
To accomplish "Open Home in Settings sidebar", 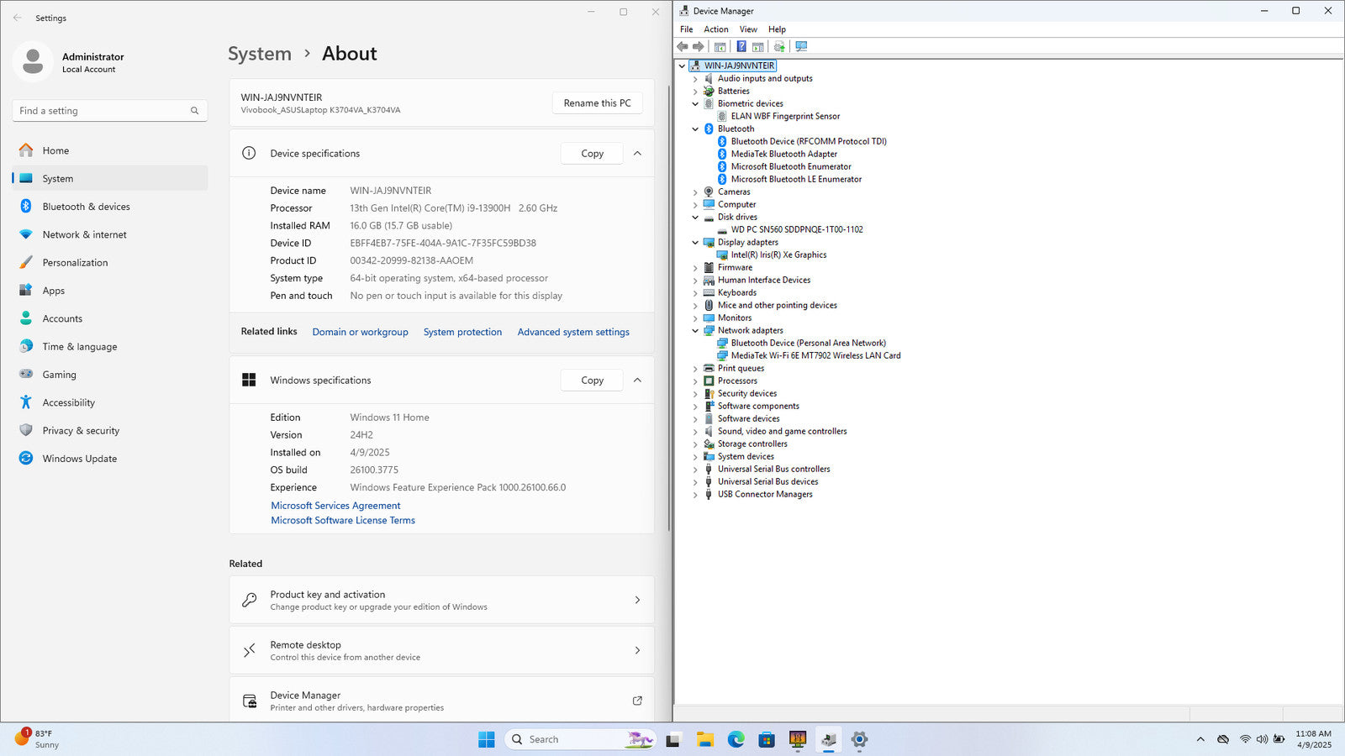I will pos(110,150).
